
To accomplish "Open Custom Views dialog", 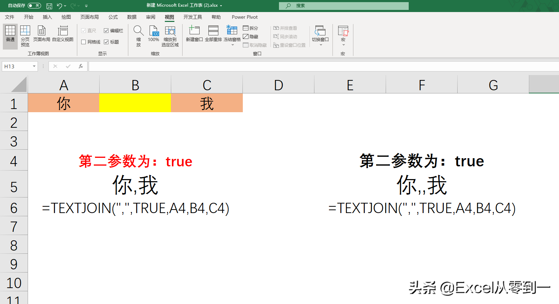I will (x=63, y=34).
